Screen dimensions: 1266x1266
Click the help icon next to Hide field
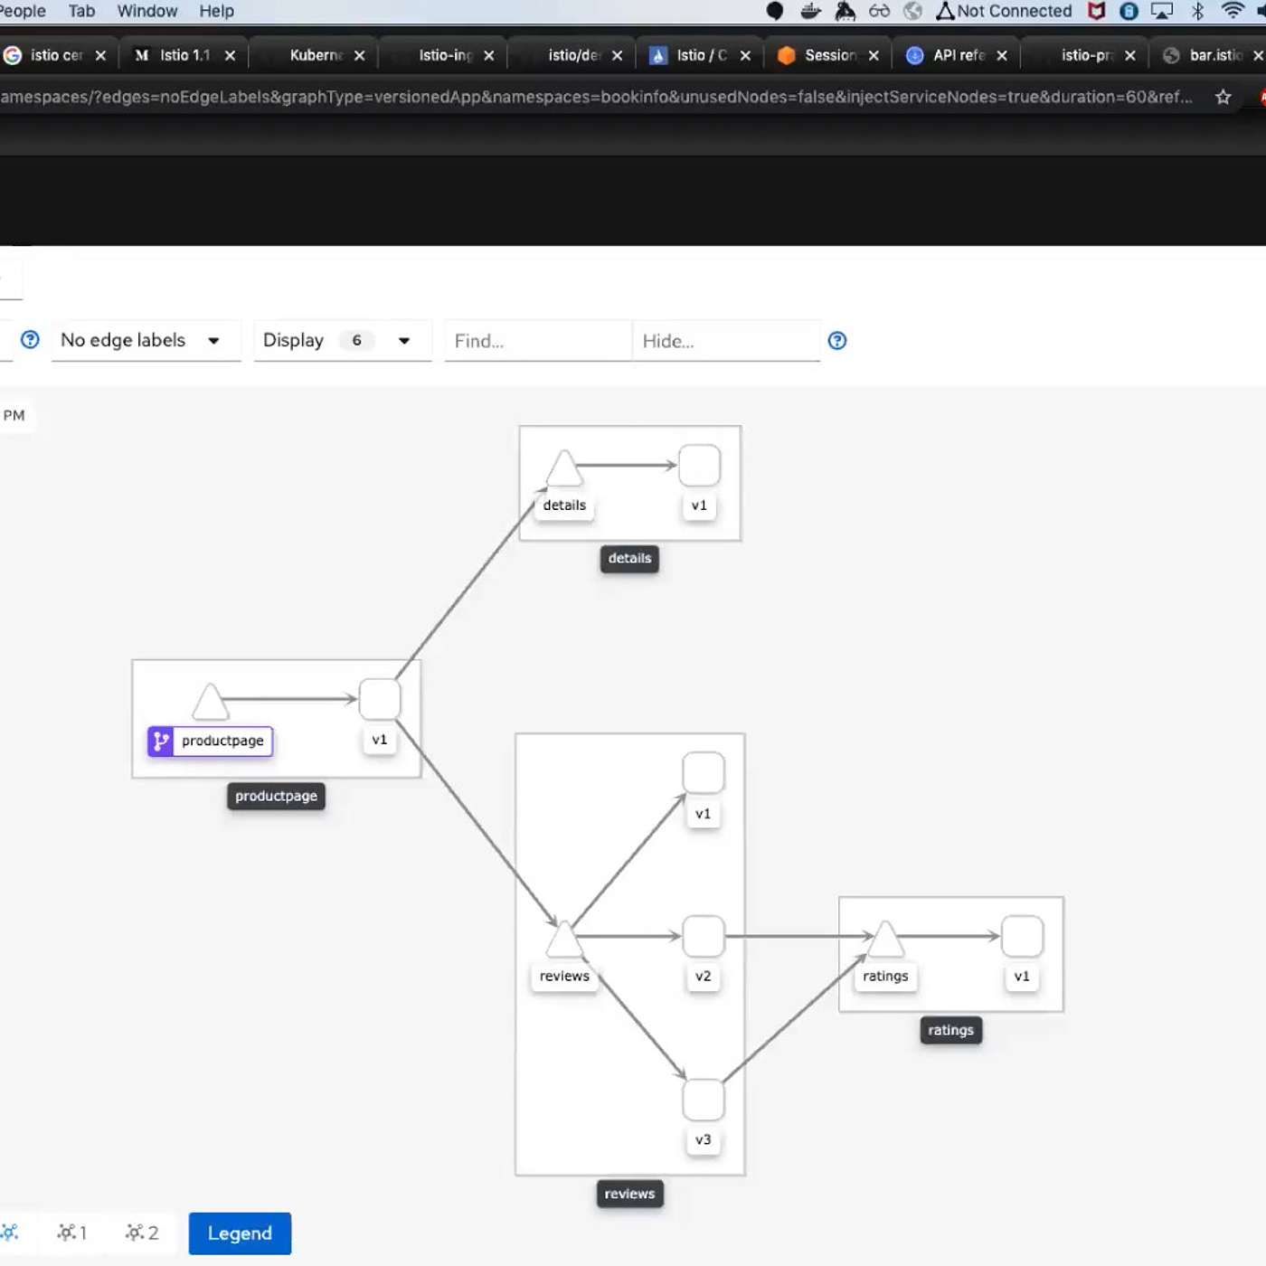[837, 341]
